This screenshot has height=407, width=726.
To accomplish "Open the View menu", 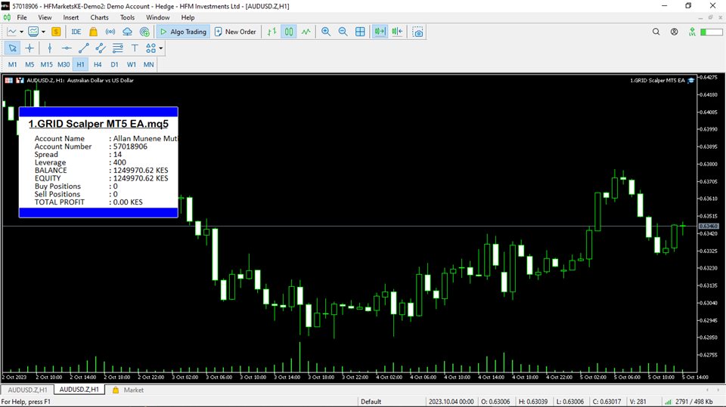I will coord(45,17).
